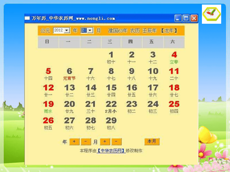Open the 中华农历网 link
This screenshot has height=172, width=230.
(111, 151)
